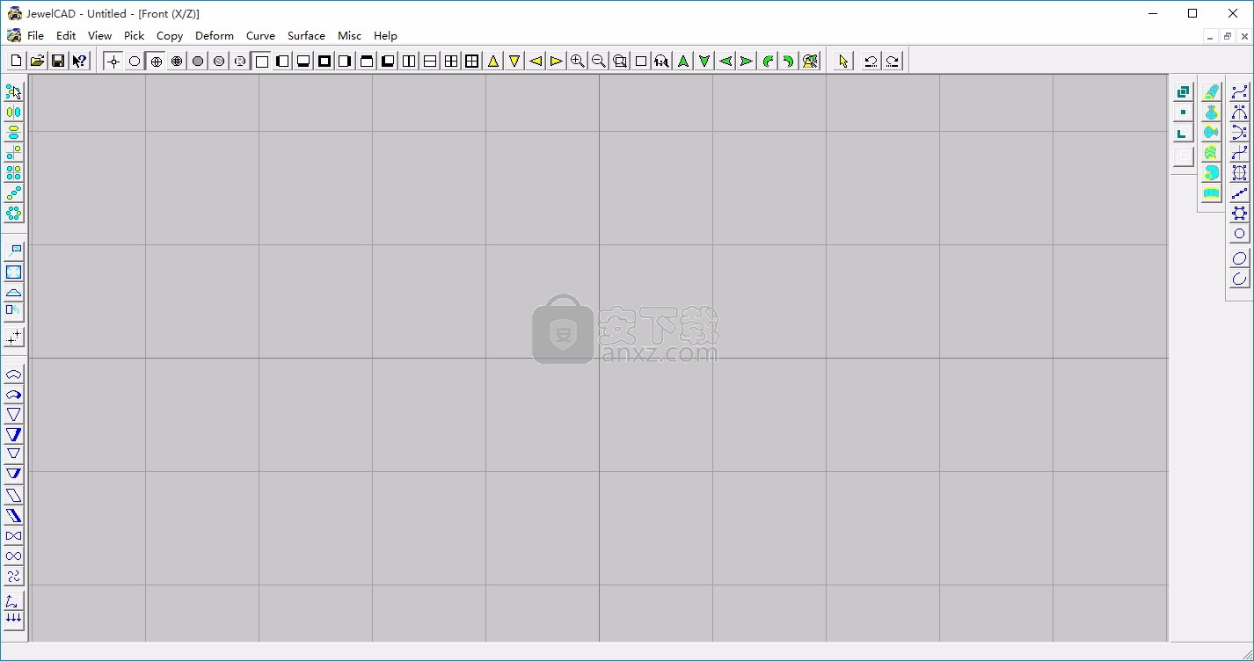Rotate view up with the green up arrow
This screenshot has width=1254, height=661.
pos(683,61)
